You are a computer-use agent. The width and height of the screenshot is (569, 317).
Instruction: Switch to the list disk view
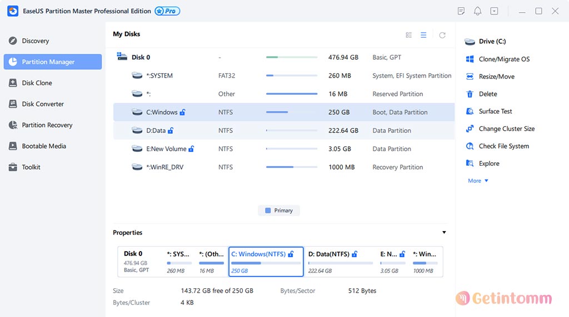[x=423, y=35]
